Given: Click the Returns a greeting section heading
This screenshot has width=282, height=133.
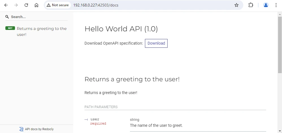Looking at the screenshot, I should click(132, 79).
